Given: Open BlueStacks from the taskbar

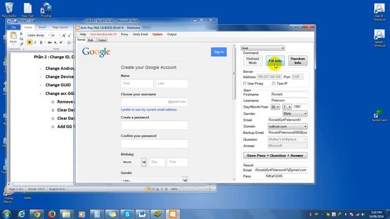Looking at the screenshot, I should tap(157, 214).
